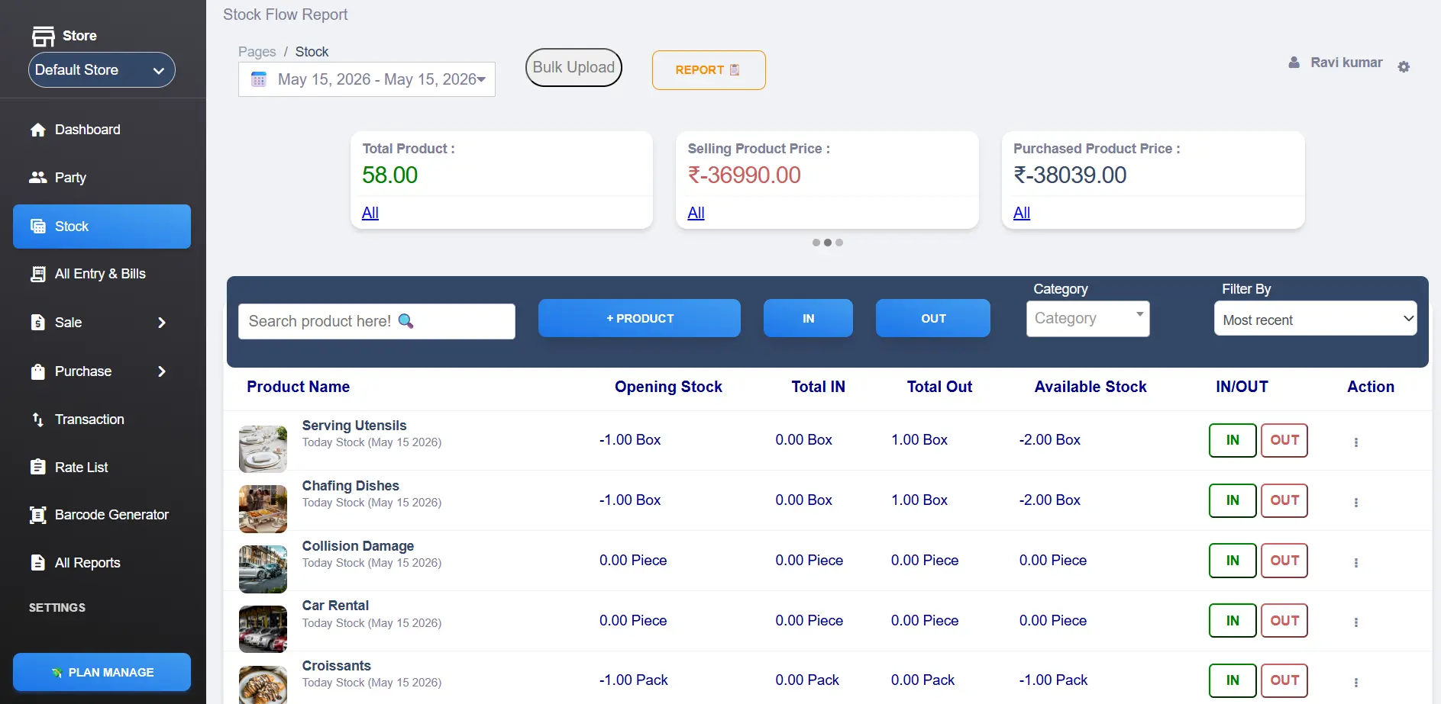1441x704 pixels.
Task: Expand the Purchase submenu chevron
Action: [162, 371]
